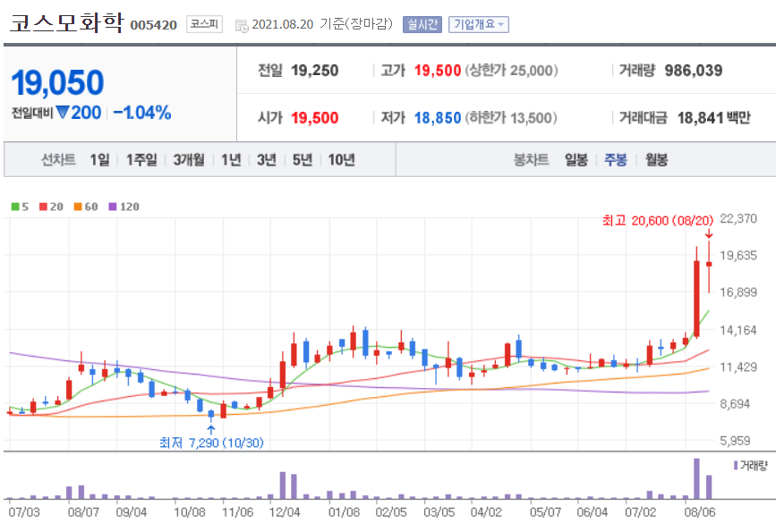The image size is (776, 532).
Task: Click the purple 거래량 volume legend marker
Action: coord(736,465)
